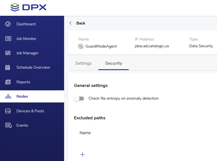Click the Job Monitor list icon
Screen dimensions: 217x161
coord(8,39)
